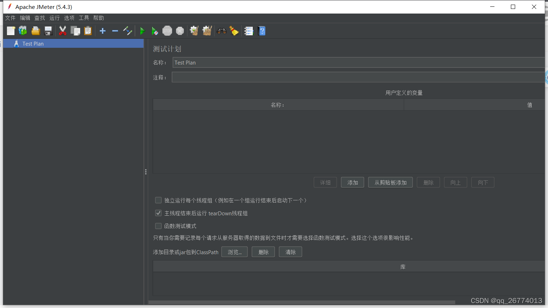Open Help with question mark icon
This screenshot has height=308, width=548.
(x=262, y=31)
